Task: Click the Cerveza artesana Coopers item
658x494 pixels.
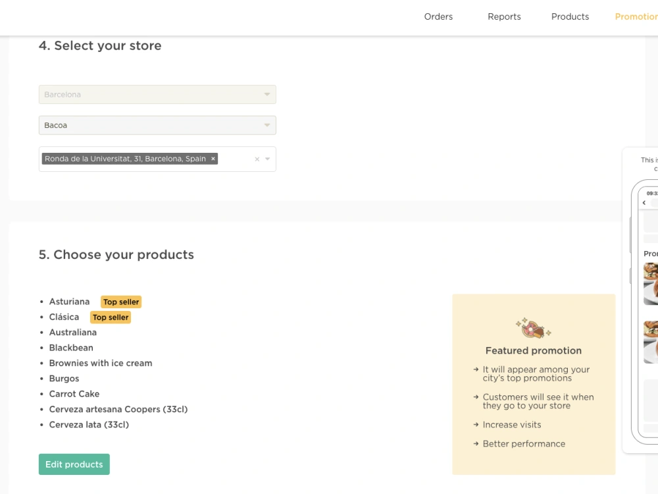Action: pos(118,409)
